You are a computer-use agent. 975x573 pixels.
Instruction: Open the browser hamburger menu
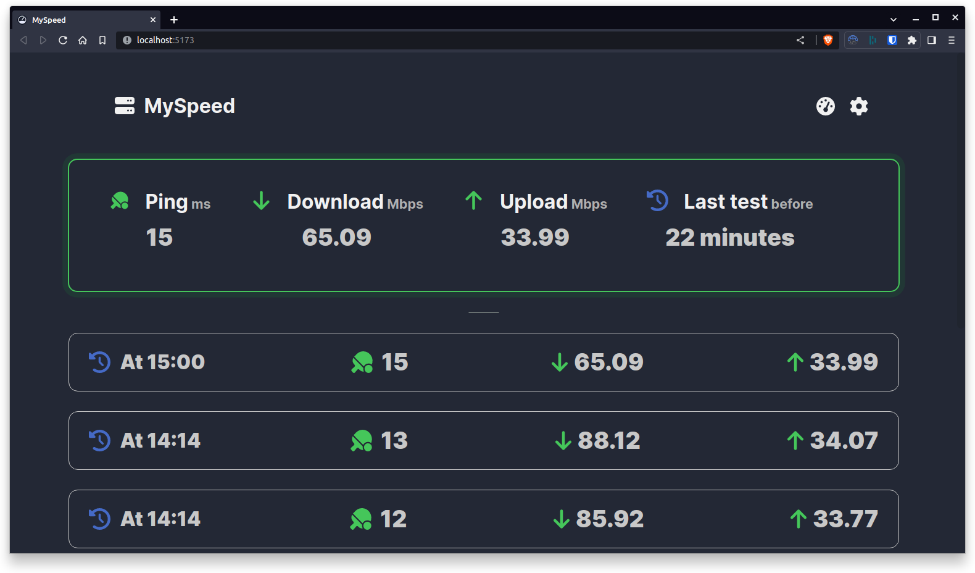click(952, 40)
